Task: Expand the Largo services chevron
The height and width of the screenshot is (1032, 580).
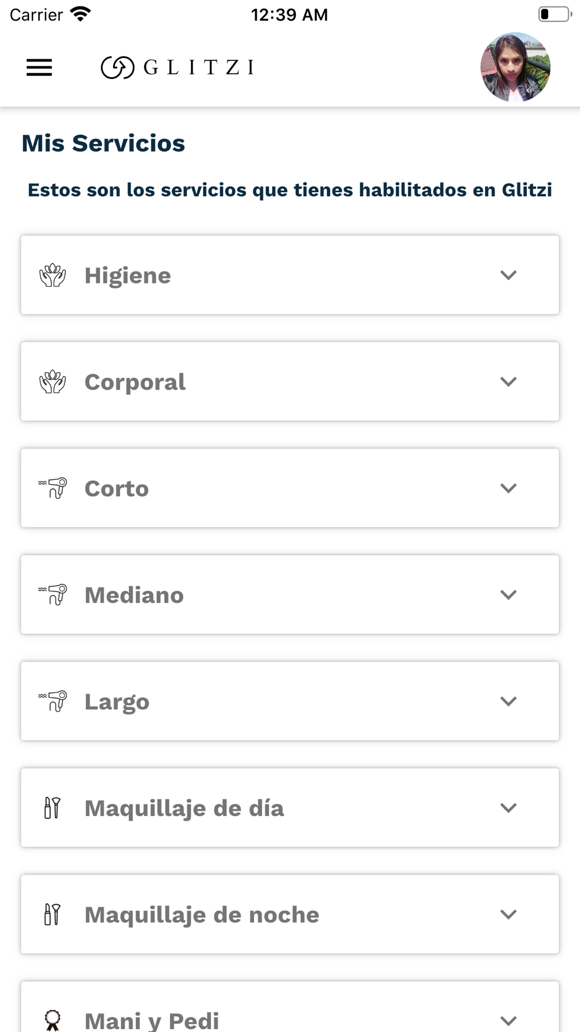Action: click(508, 701)
